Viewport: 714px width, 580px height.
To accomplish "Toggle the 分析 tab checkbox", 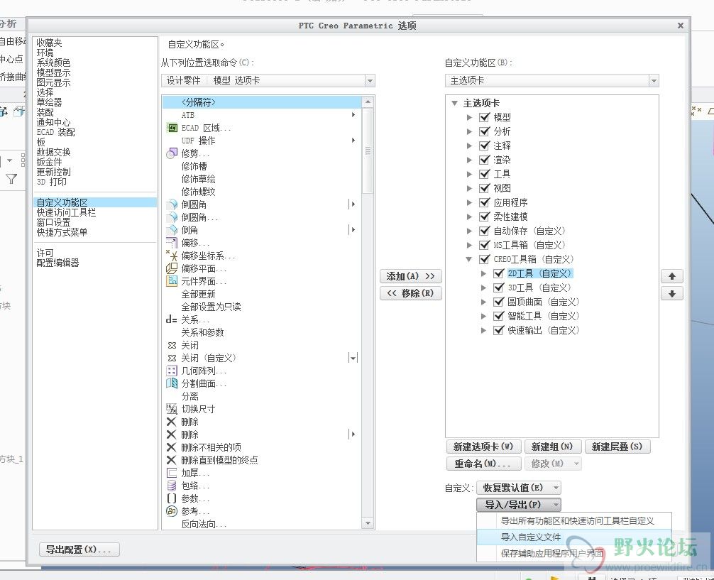I will point(485,131).
